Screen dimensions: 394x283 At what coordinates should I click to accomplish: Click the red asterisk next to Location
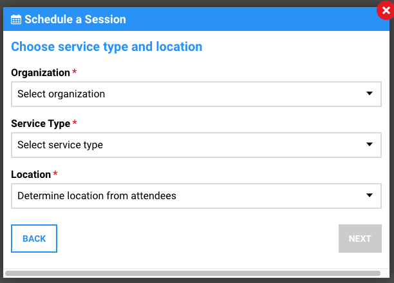[x=55, y=173]
